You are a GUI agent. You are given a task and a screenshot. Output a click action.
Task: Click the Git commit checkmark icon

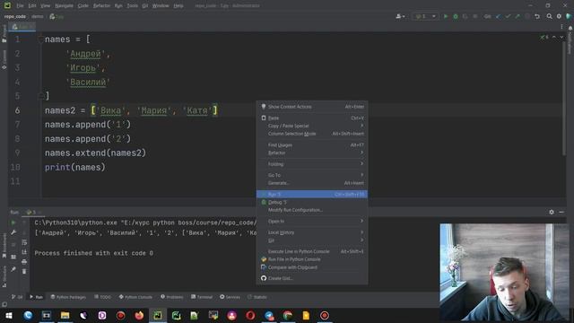508,16
